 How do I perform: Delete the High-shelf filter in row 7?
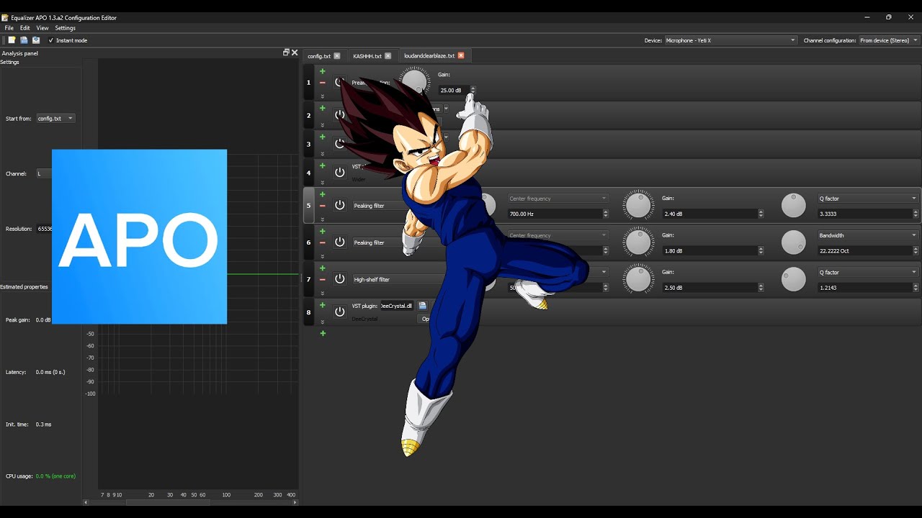(x=323, y=279)
